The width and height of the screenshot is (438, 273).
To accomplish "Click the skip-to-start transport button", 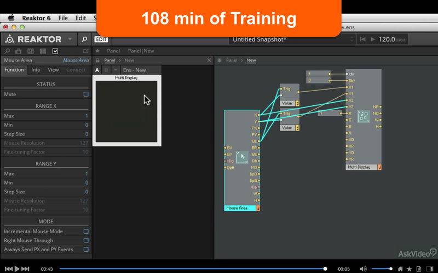I will pyautogui.click(x=362, y=39).
